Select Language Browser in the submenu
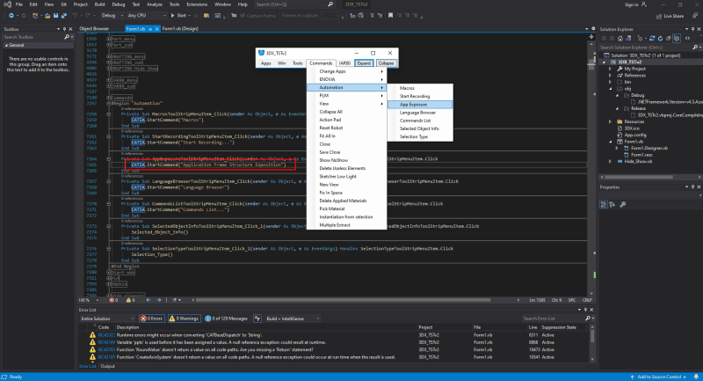703x381 pixels. coord(420,113)
